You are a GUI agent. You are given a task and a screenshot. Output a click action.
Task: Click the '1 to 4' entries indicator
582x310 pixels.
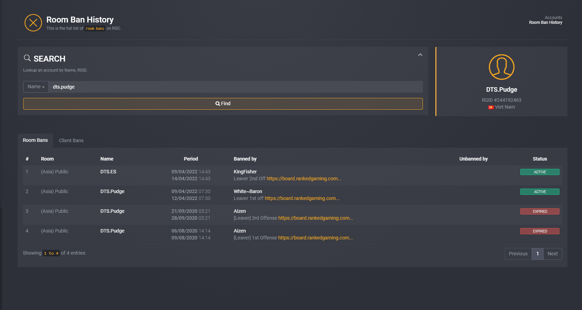(x=51, y=253)
